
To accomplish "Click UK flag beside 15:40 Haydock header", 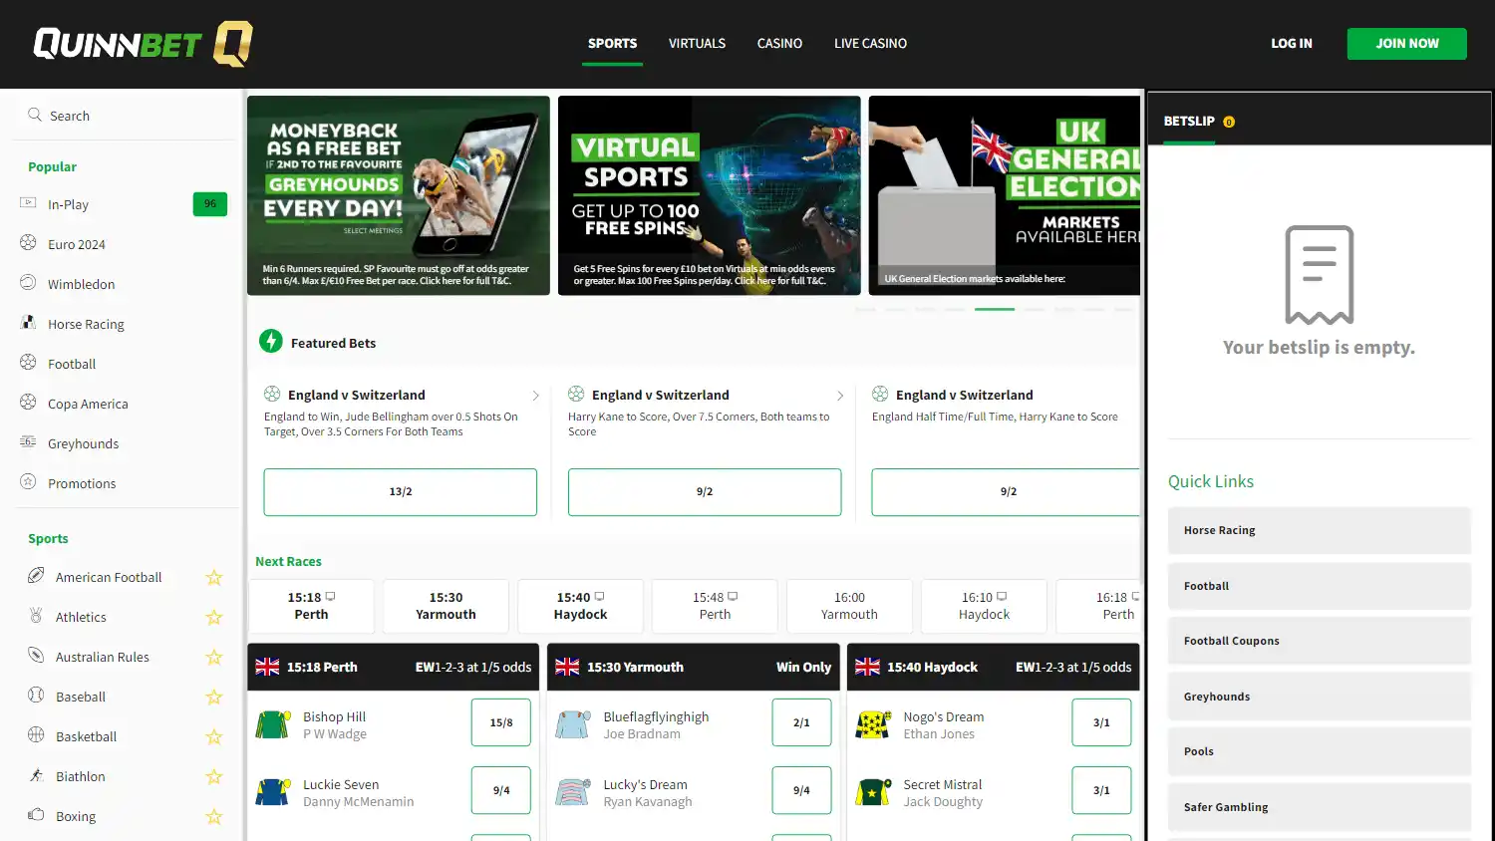I will tap(867, 668).
